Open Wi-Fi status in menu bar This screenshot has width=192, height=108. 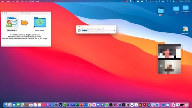167,1
